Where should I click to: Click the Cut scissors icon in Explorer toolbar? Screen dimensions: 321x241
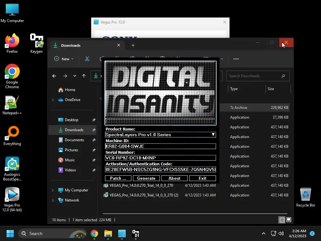[87, 59]
